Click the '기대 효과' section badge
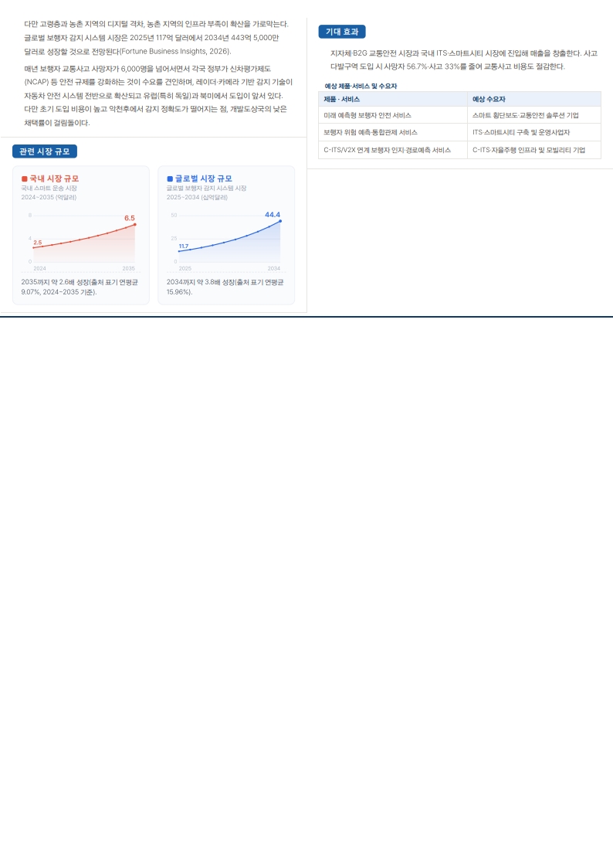613x867 pixels. pyautogui.click(x=342, y=32)
